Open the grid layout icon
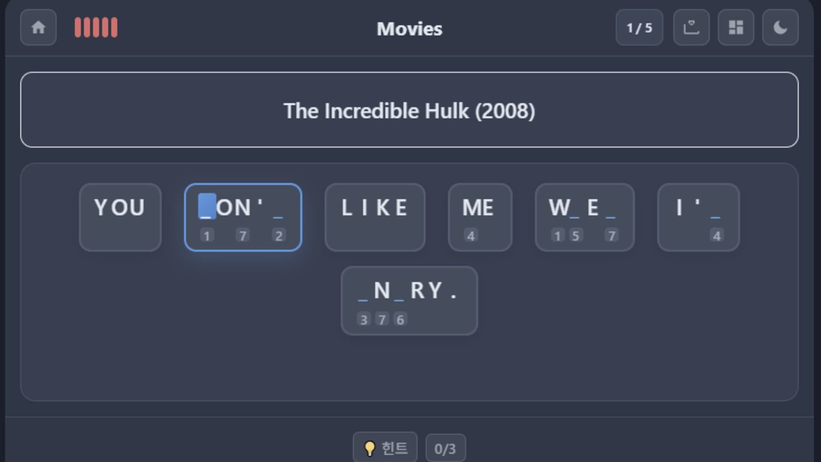 (x=735, y=28)
